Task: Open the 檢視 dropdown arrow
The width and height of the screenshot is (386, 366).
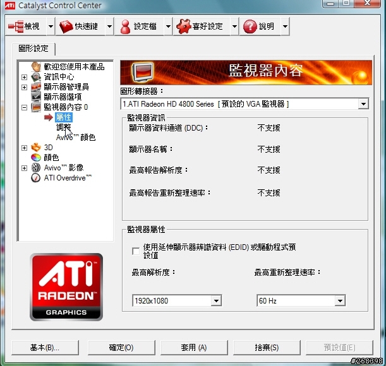Action: click(51, 27)
